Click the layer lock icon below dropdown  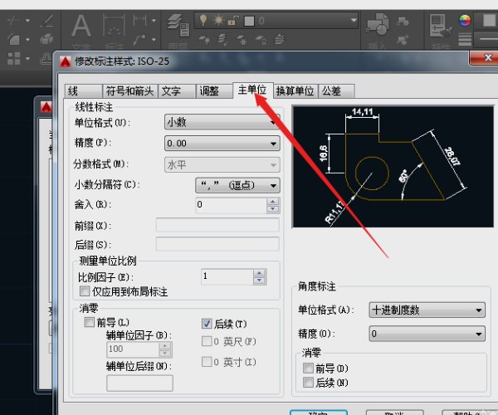click(x=261, y=40)
